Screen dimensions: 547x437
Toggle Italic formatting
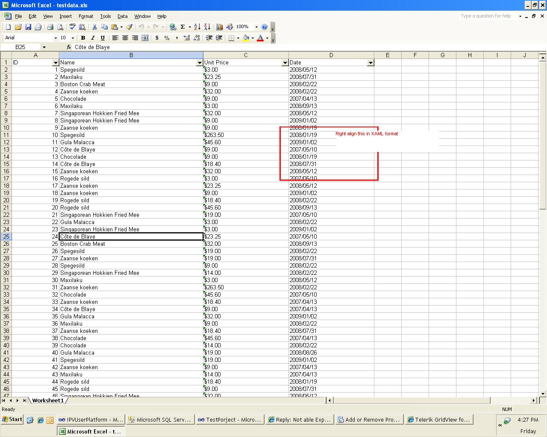coord(93,38)
